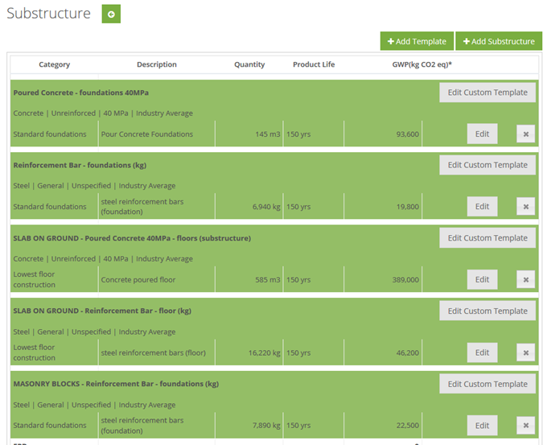Click Add Substructure button
Screen dimensions: 543x445
pos(499,41)
